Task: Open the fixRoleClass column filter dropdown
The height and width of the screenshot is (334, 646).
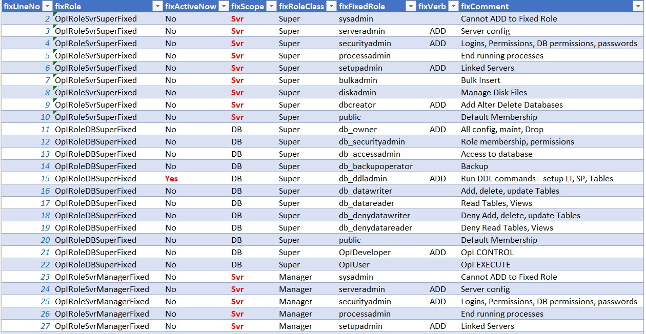Action: point(331,6)
